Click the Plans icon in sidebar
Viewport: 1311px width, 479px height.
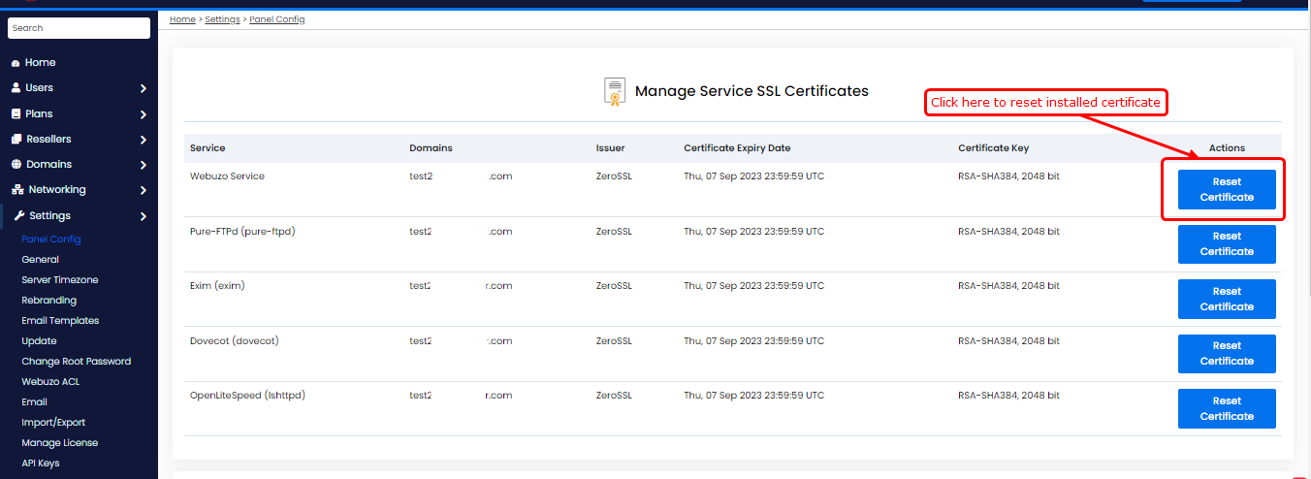click(16, 113)
